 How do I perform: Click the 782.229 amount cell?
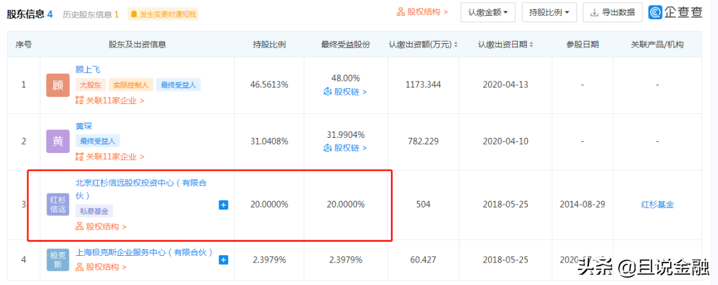(423, 141)
